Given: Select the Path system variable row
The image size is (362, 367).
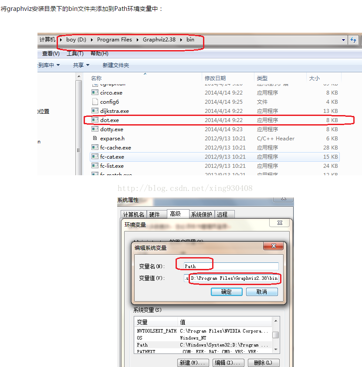Looking at the screenshot, I should [203, 345].
